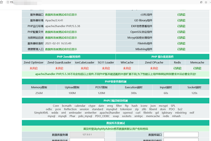Click the page-copy icon beside the right bookmark star
This screenshot has height=141, width=211.
(201, 2)
